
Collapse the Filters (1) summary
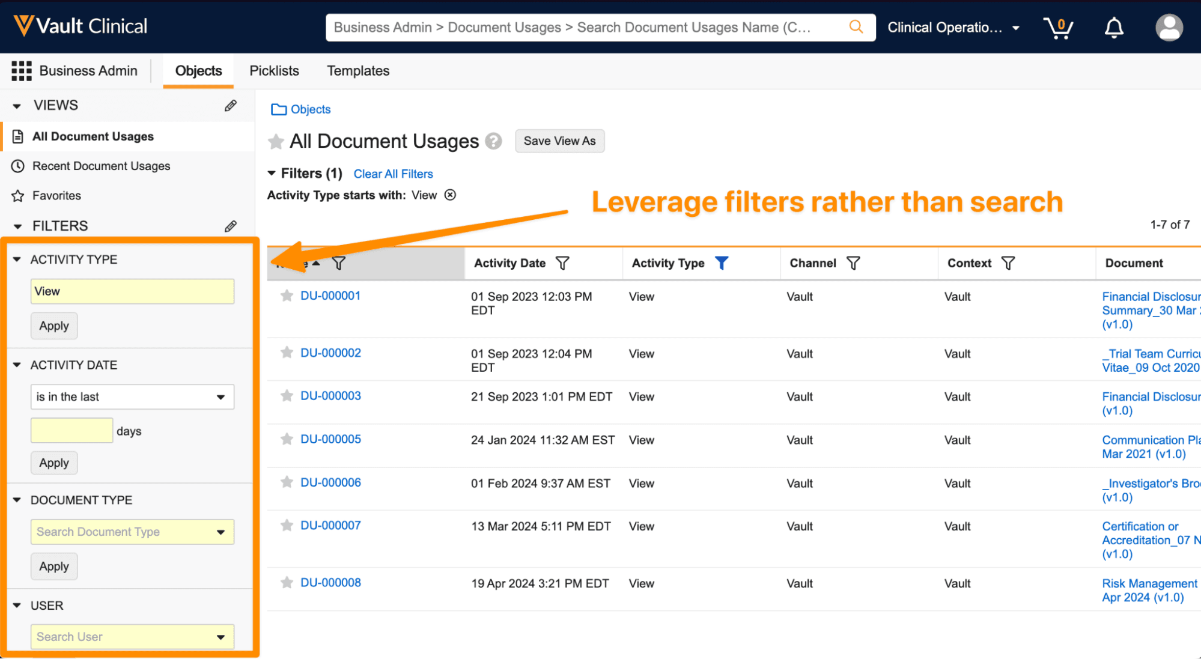click(x=272, y=174)
